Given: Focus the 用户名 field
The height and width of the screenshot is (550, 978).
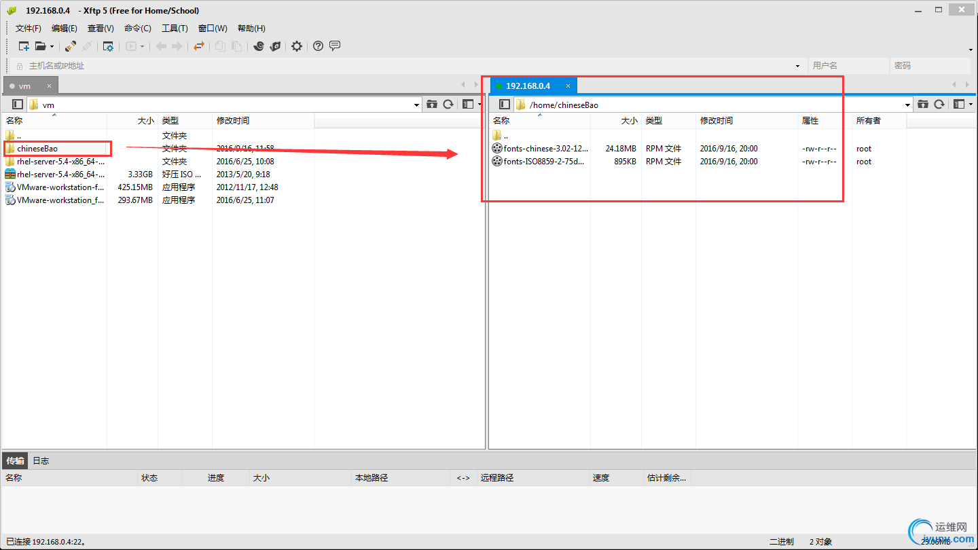Looking at the screenshot, I should 849,66.
